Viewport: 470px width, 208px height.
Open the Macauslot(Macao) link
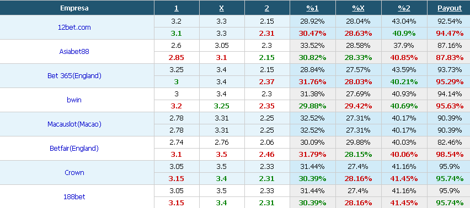[74, 124]
